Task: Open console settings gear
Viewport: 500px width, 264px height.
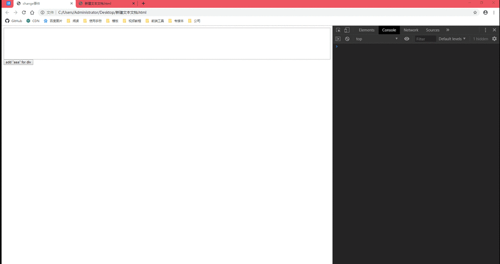Action: (494, 39)
